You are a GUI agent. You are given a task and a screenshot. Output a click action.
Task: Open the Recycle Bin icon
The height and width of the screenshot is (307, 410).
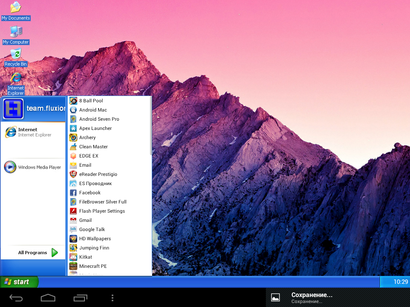pos(16,58)
